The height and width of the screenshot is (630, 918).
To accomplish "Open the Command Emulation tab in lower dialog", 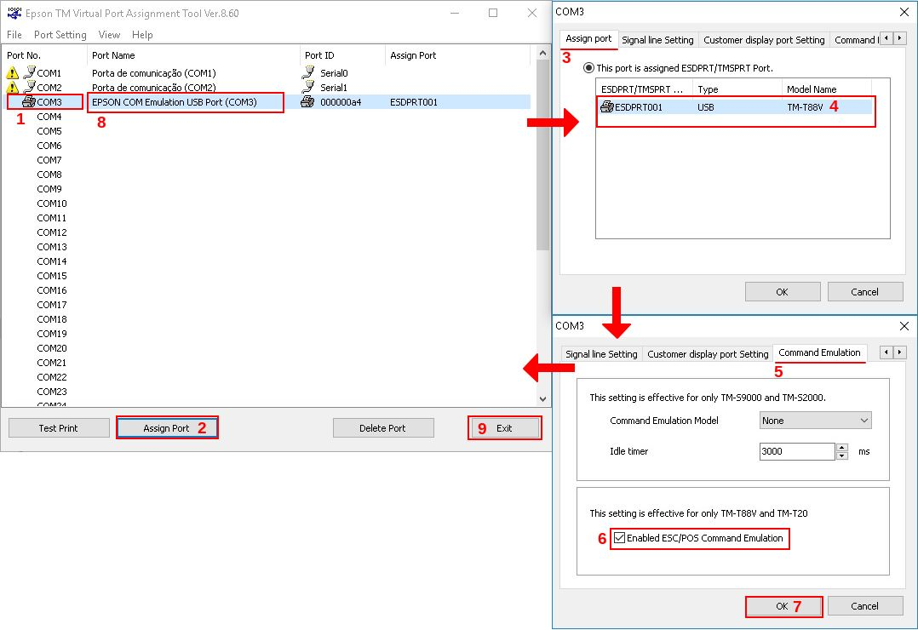I will 819,352.
